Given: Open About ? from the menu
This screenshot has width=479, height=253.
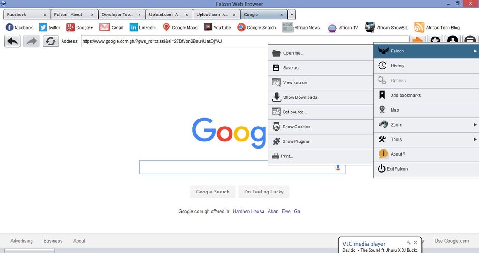Looking at the screenshot, I should tap(426, 154).
